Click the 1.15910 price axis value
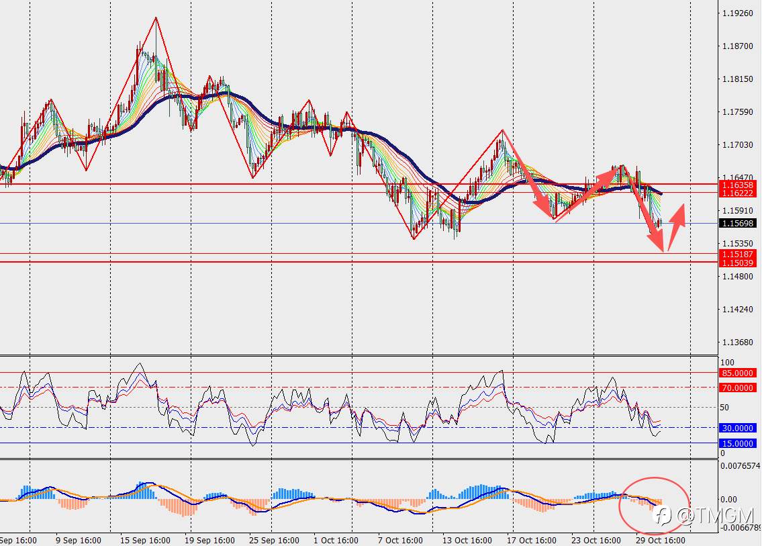This screenshot has height=546, width=762. tap(737, 210)
